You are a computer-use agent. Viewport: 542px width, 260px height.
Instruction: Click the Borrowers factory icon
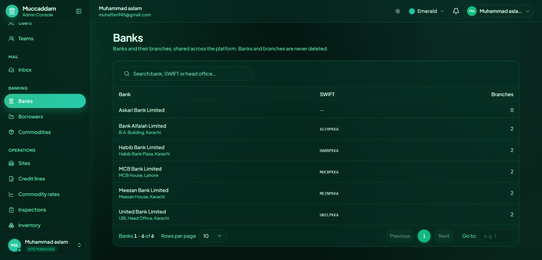(11, 116)
